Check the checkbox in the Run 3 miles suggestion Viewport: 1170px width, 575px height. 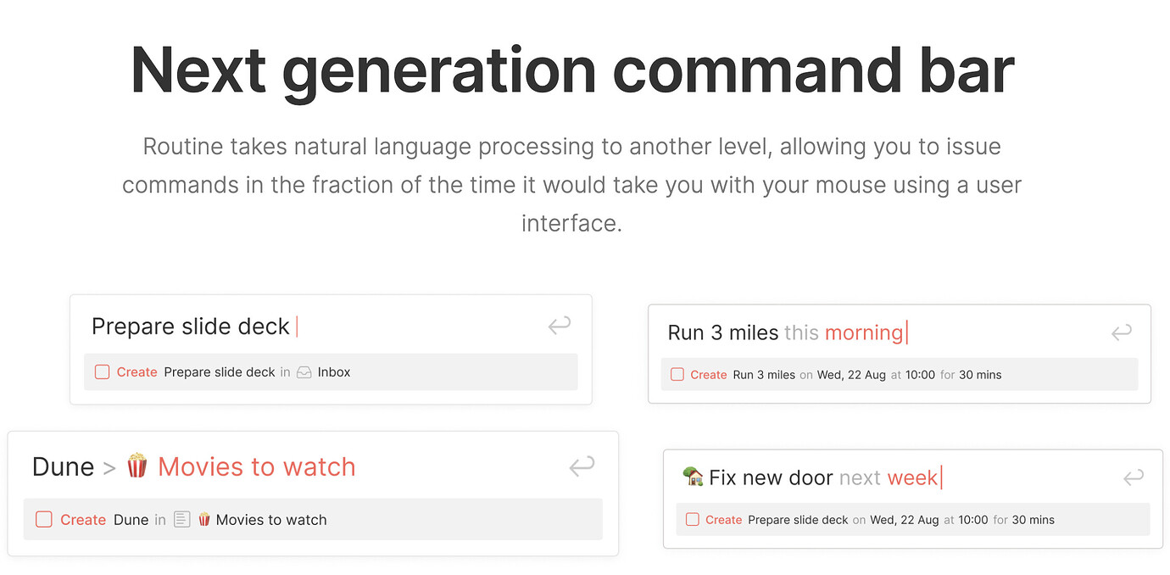679,374
